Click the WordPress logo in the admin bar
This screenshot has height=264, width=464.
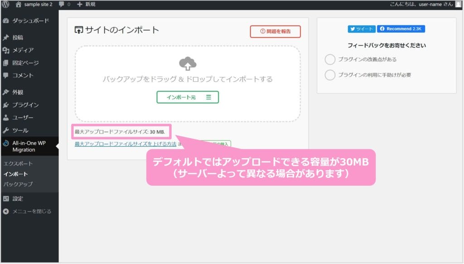coord(5,5)
